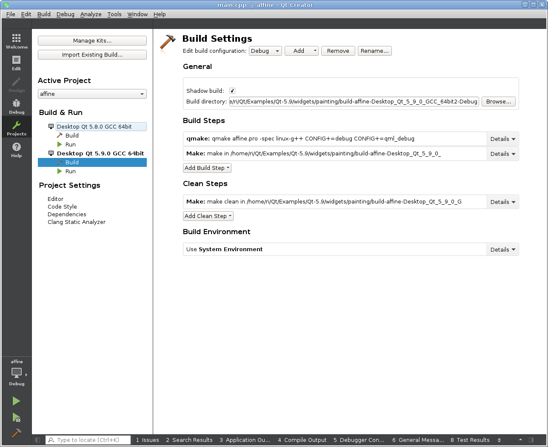The width and height of the screenshot is (548, 447).
Task: Select Build under Desktop Qt 5.8.0 kit
Action: tap(72, 135)
